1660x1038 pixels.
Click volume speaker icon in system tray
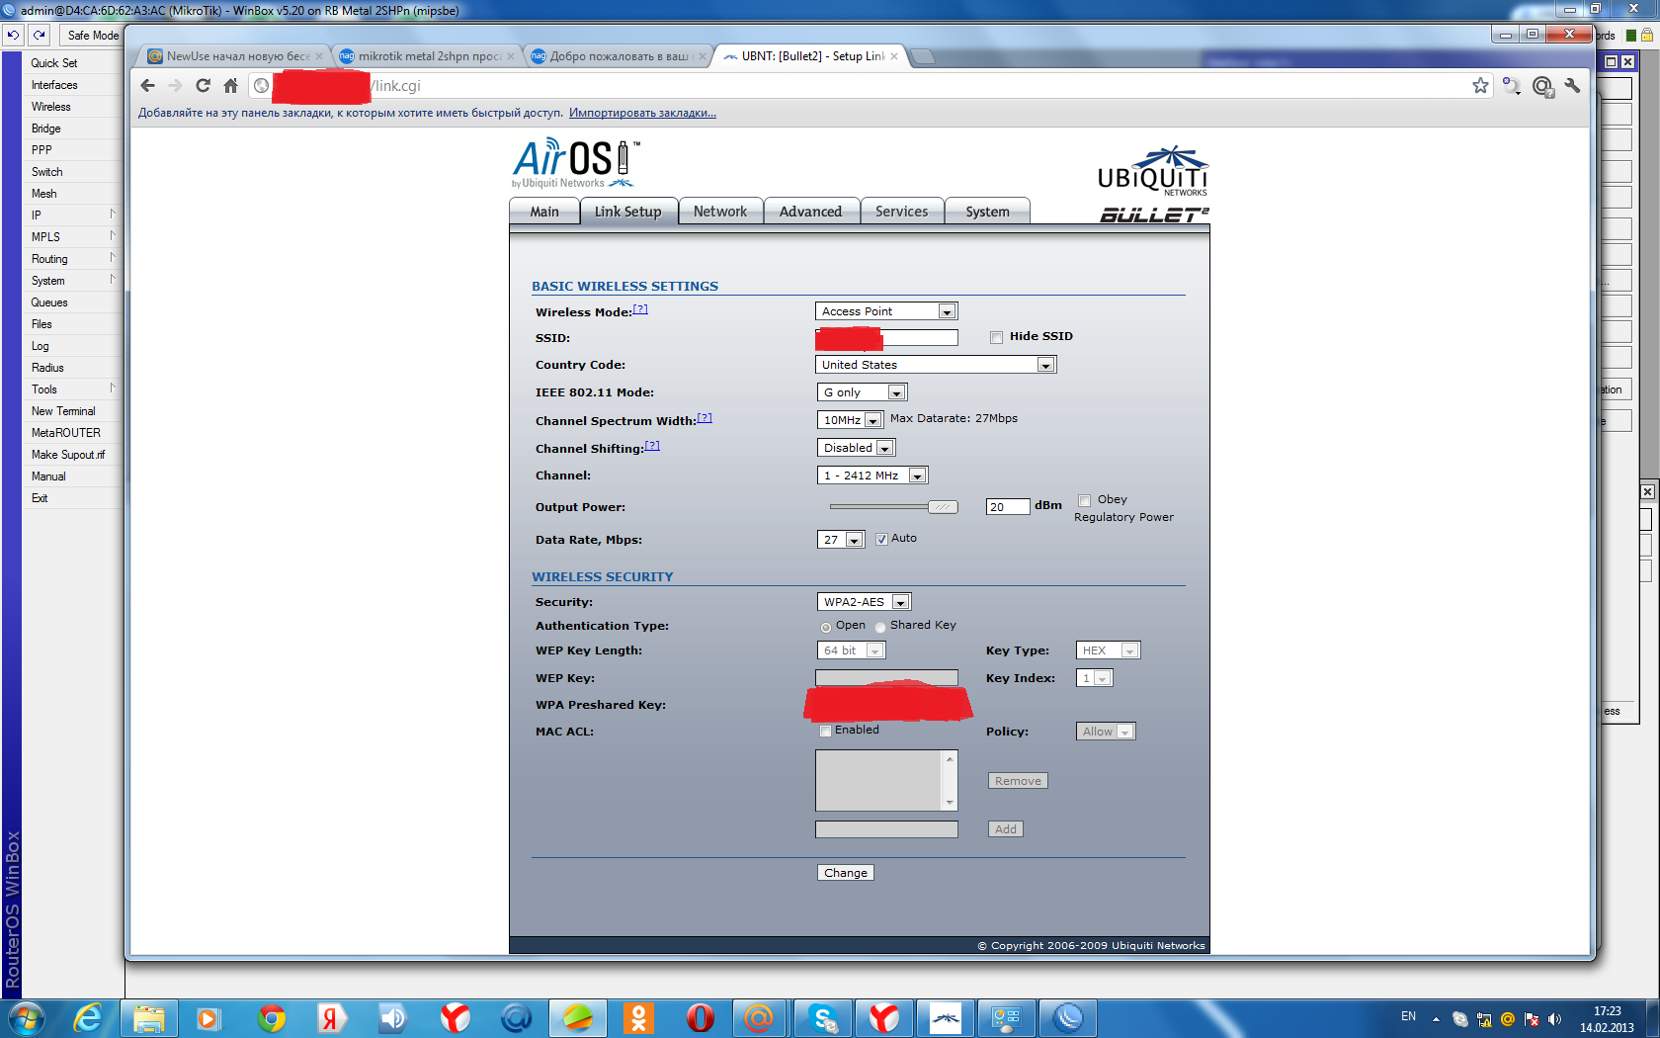(x=1554, y=1019)
